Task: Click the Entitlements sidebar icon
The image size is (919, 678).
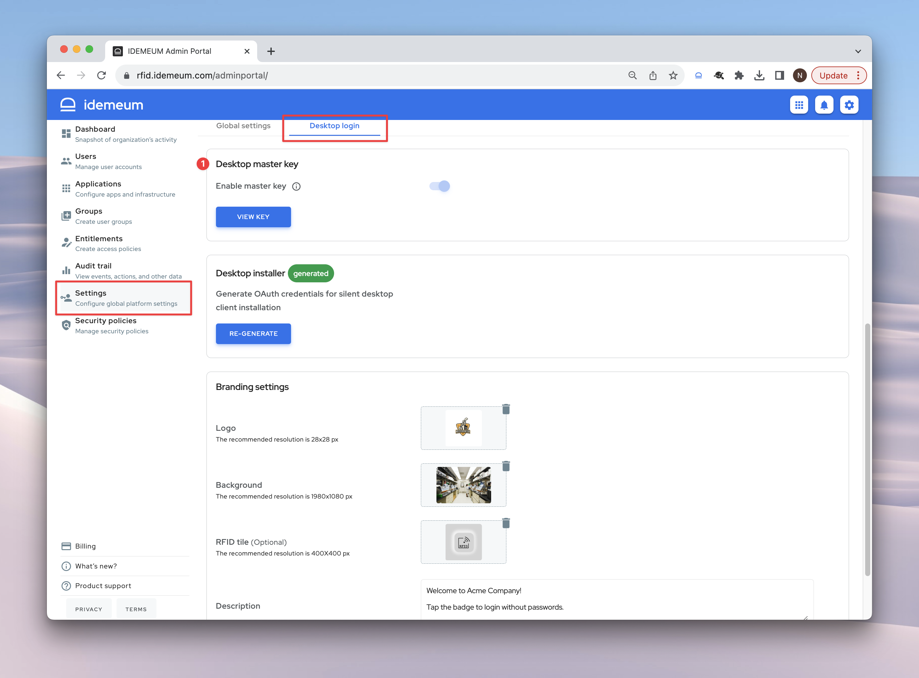Action: click(x=66, y=243)
